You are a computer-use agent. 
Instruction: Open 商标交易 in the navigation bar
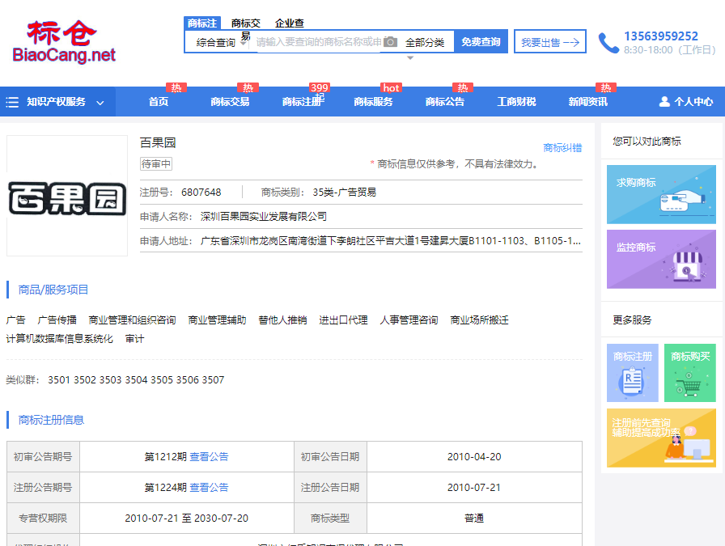230,102
